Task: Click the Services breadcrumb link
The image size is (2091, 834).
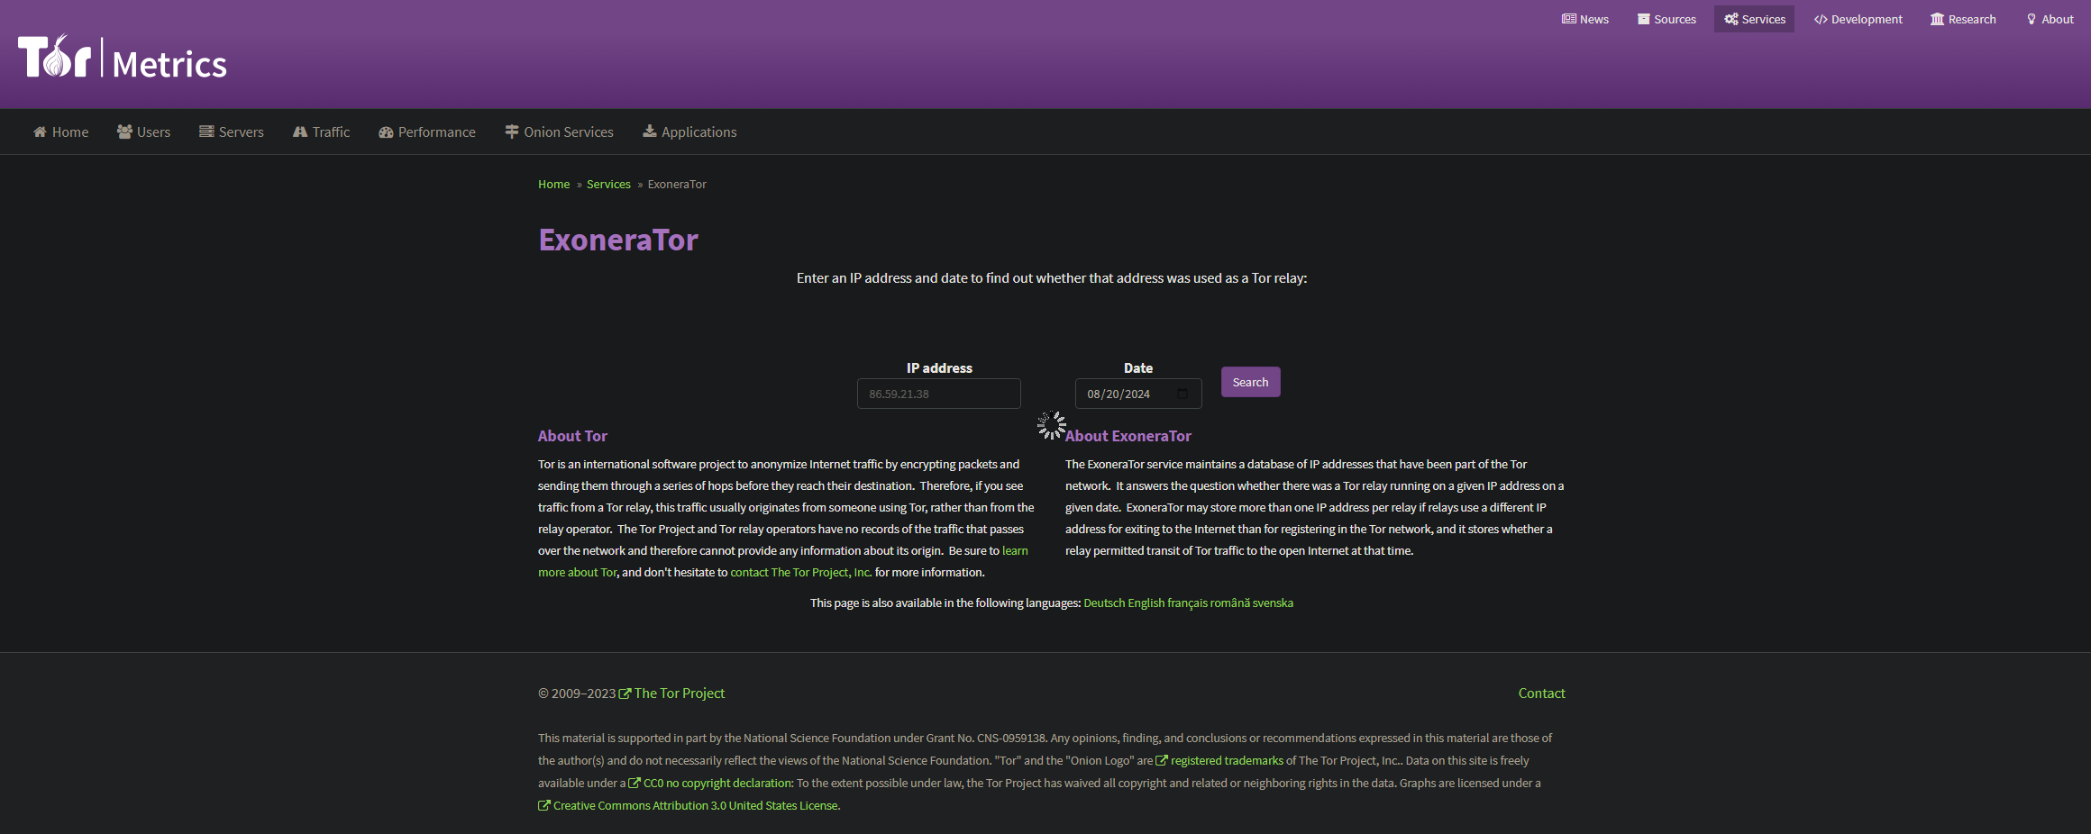Action: click(x=608, y=184)
